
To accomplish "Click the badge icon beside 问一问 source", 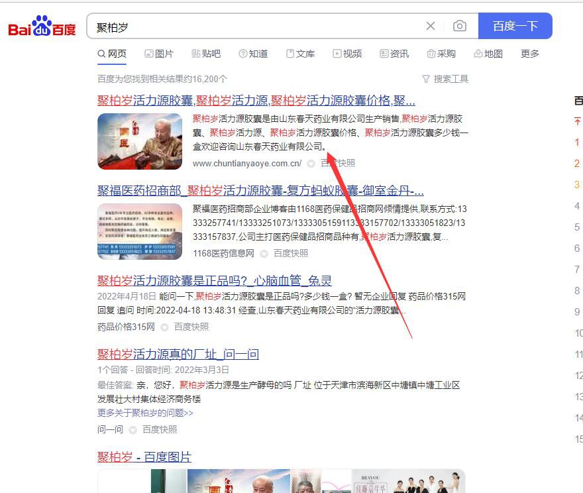I will (x=132, y=430).
